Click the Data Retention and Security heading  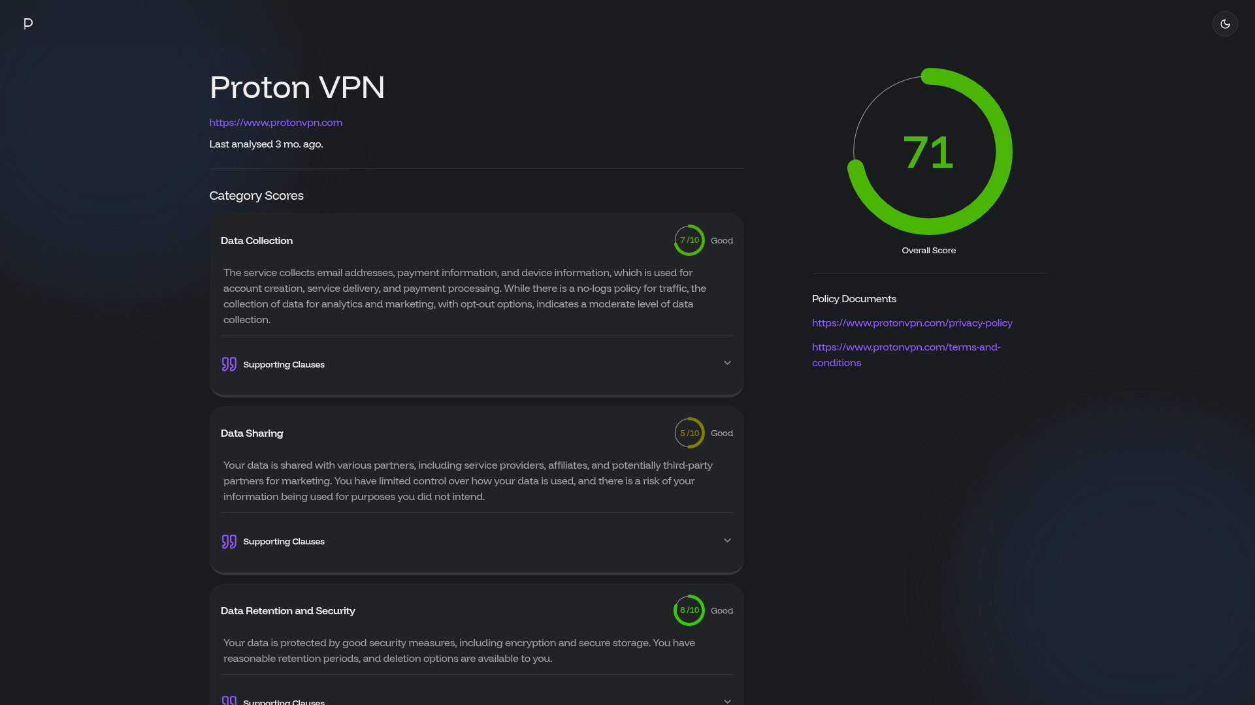[287, 610]
